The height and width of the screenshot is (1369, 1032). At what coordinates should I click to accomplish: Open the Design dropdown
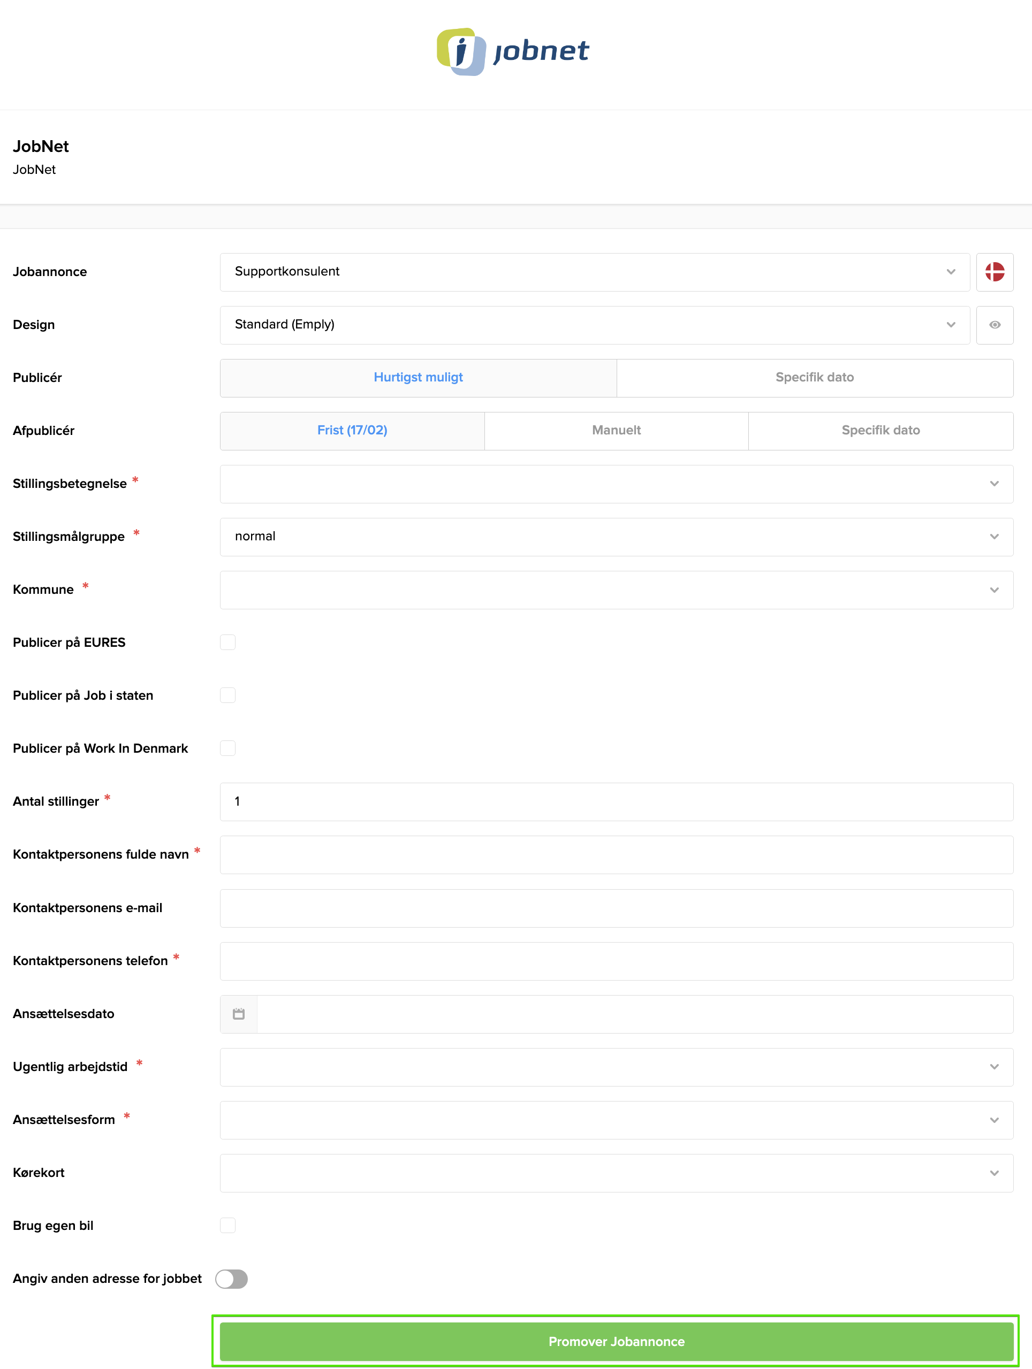pos(594,325)
